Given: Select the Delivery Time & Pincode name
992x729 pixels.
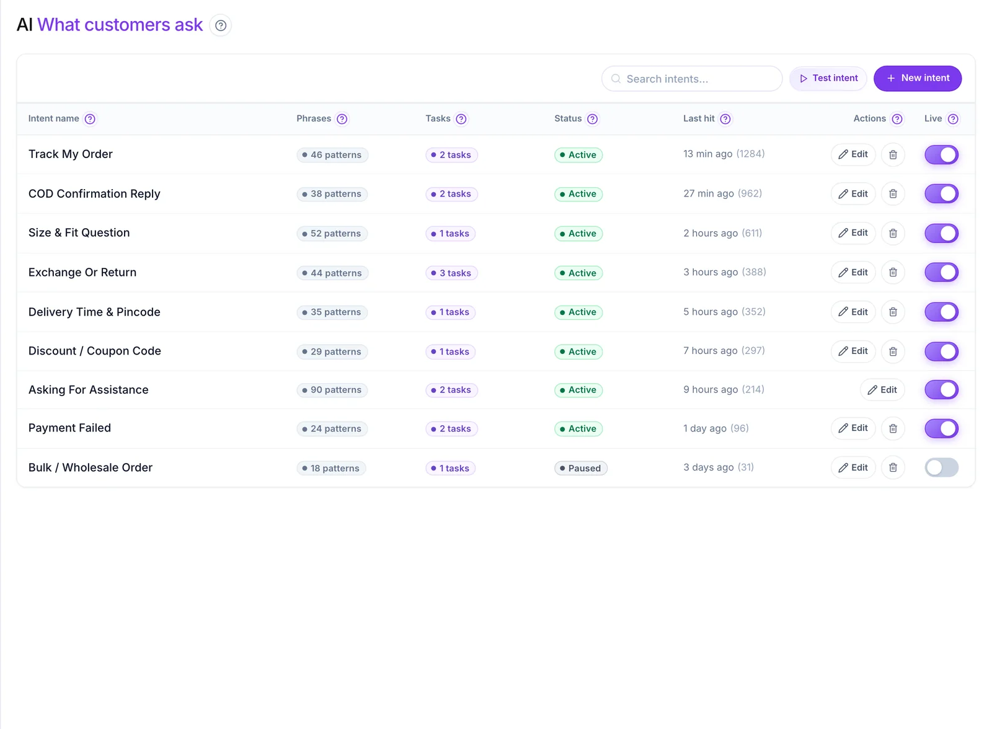Looking at the screenshot, I should tap(94, 312).
